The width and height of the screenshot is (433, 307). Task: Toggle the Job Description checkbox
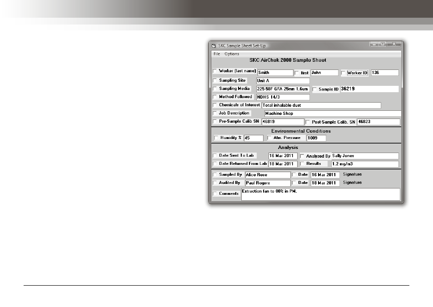point(215,113)
